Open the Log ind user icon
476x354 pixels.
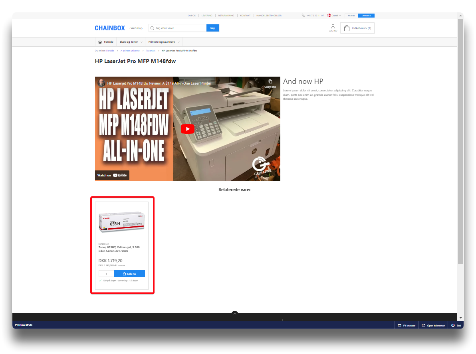click(x=333, y=28)
